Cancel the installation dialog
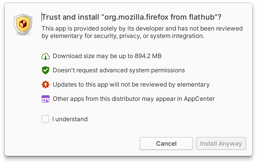Image resolution: width=257 pixels, height=163 pixels. tap(166, 143)
